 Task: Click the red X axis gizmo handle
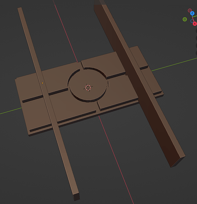point(195,24)
